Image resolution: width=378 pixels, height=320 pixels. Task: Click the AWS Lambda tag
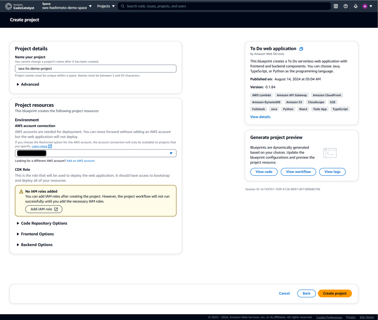point(261,95)
